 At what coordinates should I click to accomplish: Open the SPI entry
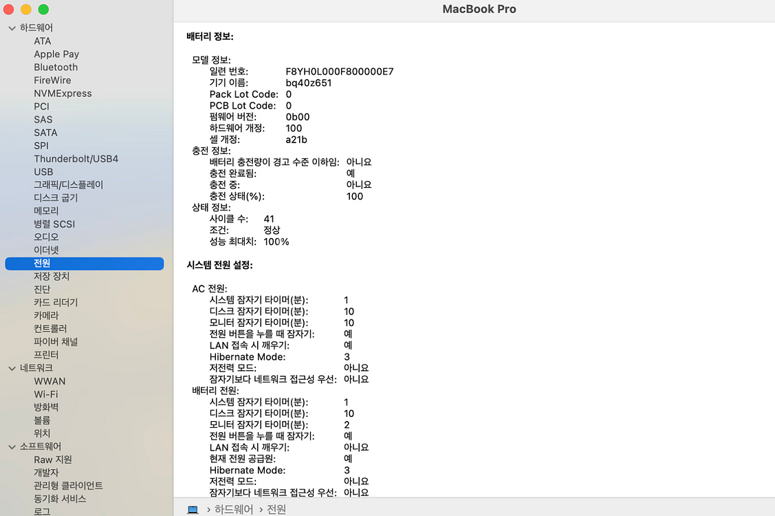(41, 146)
